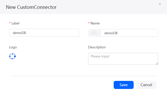Click into the Description text area
167x96 pixels.
[123, 59]
